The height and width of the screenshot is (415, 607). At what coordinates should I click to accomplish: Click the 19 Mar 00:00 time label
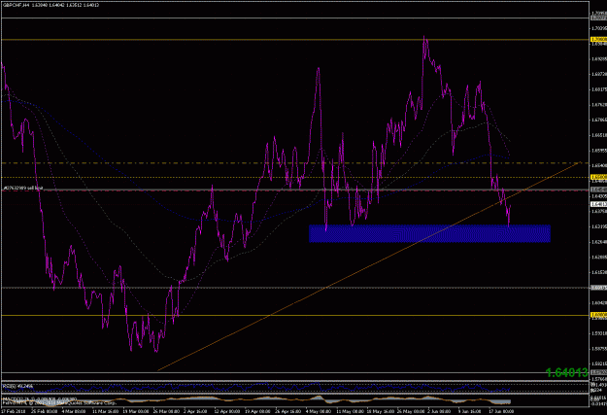136,411
